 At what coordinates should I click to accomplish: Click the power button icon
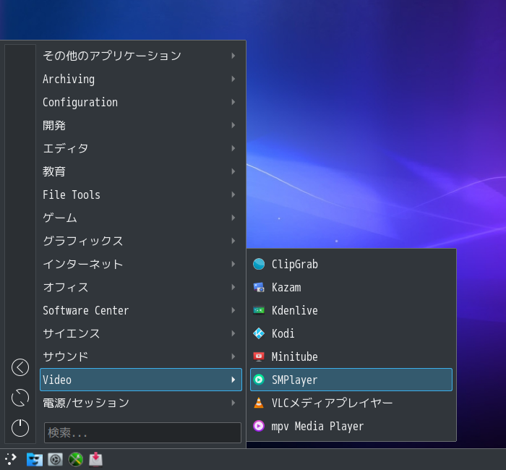click(20, 428)
